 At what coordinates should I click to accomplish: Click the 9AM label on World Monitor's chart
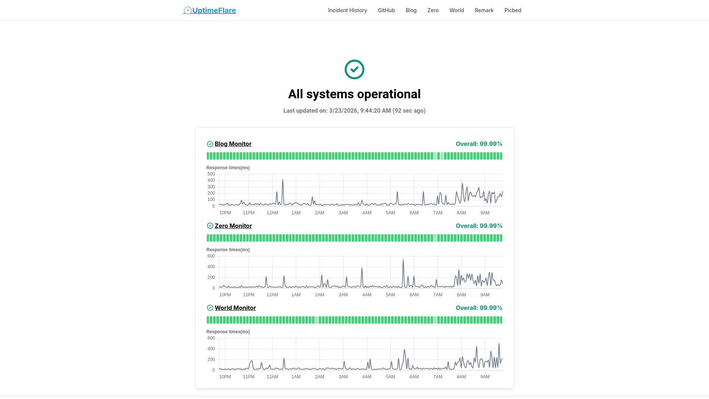coord(485,377)
